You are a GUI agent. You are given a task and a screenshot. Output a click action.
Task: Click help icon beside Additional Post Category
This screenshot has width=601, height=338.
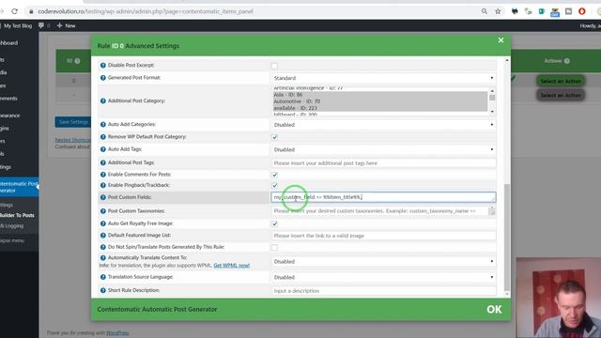(102, 100)
